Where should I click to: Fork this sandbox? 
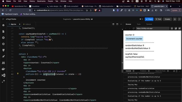coord(158,19)
